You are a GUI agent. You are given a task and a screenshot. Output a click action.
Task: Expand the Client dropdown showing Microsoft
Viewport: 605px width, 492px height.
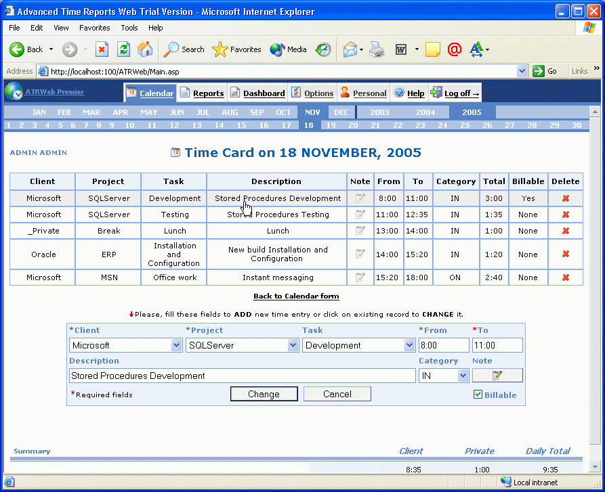point(176,345)
